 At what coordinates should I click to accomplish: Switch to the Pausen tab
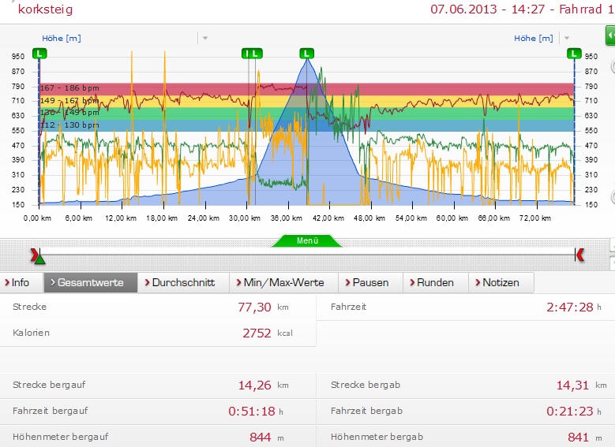pyautogui.click(x=370, y=282)
